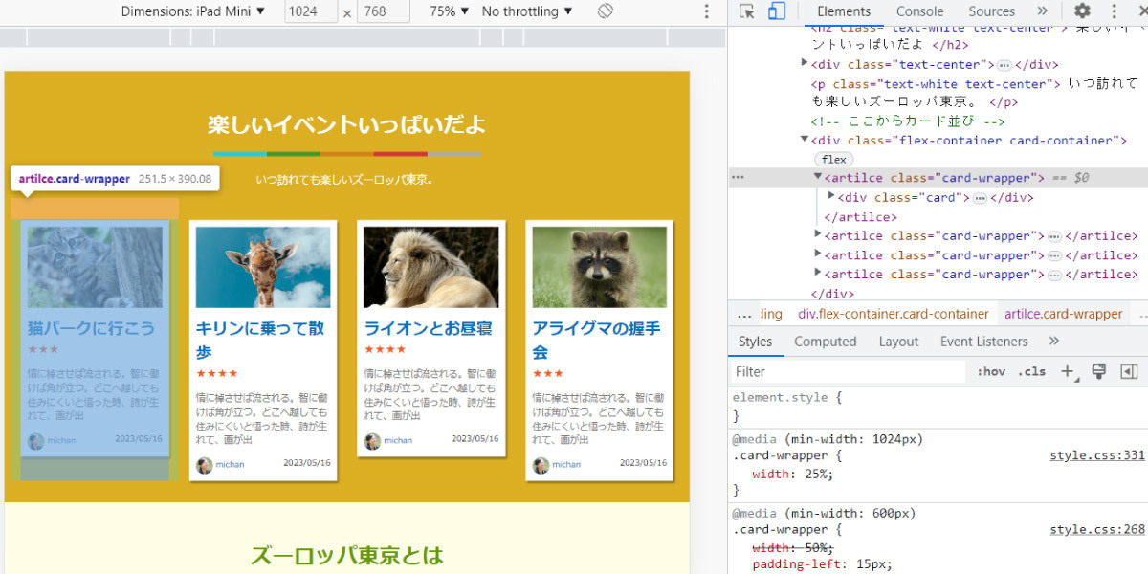Screen dimensions: 1148x574
Task: Click the raccoon card image
Action: (x=600, y=267)
